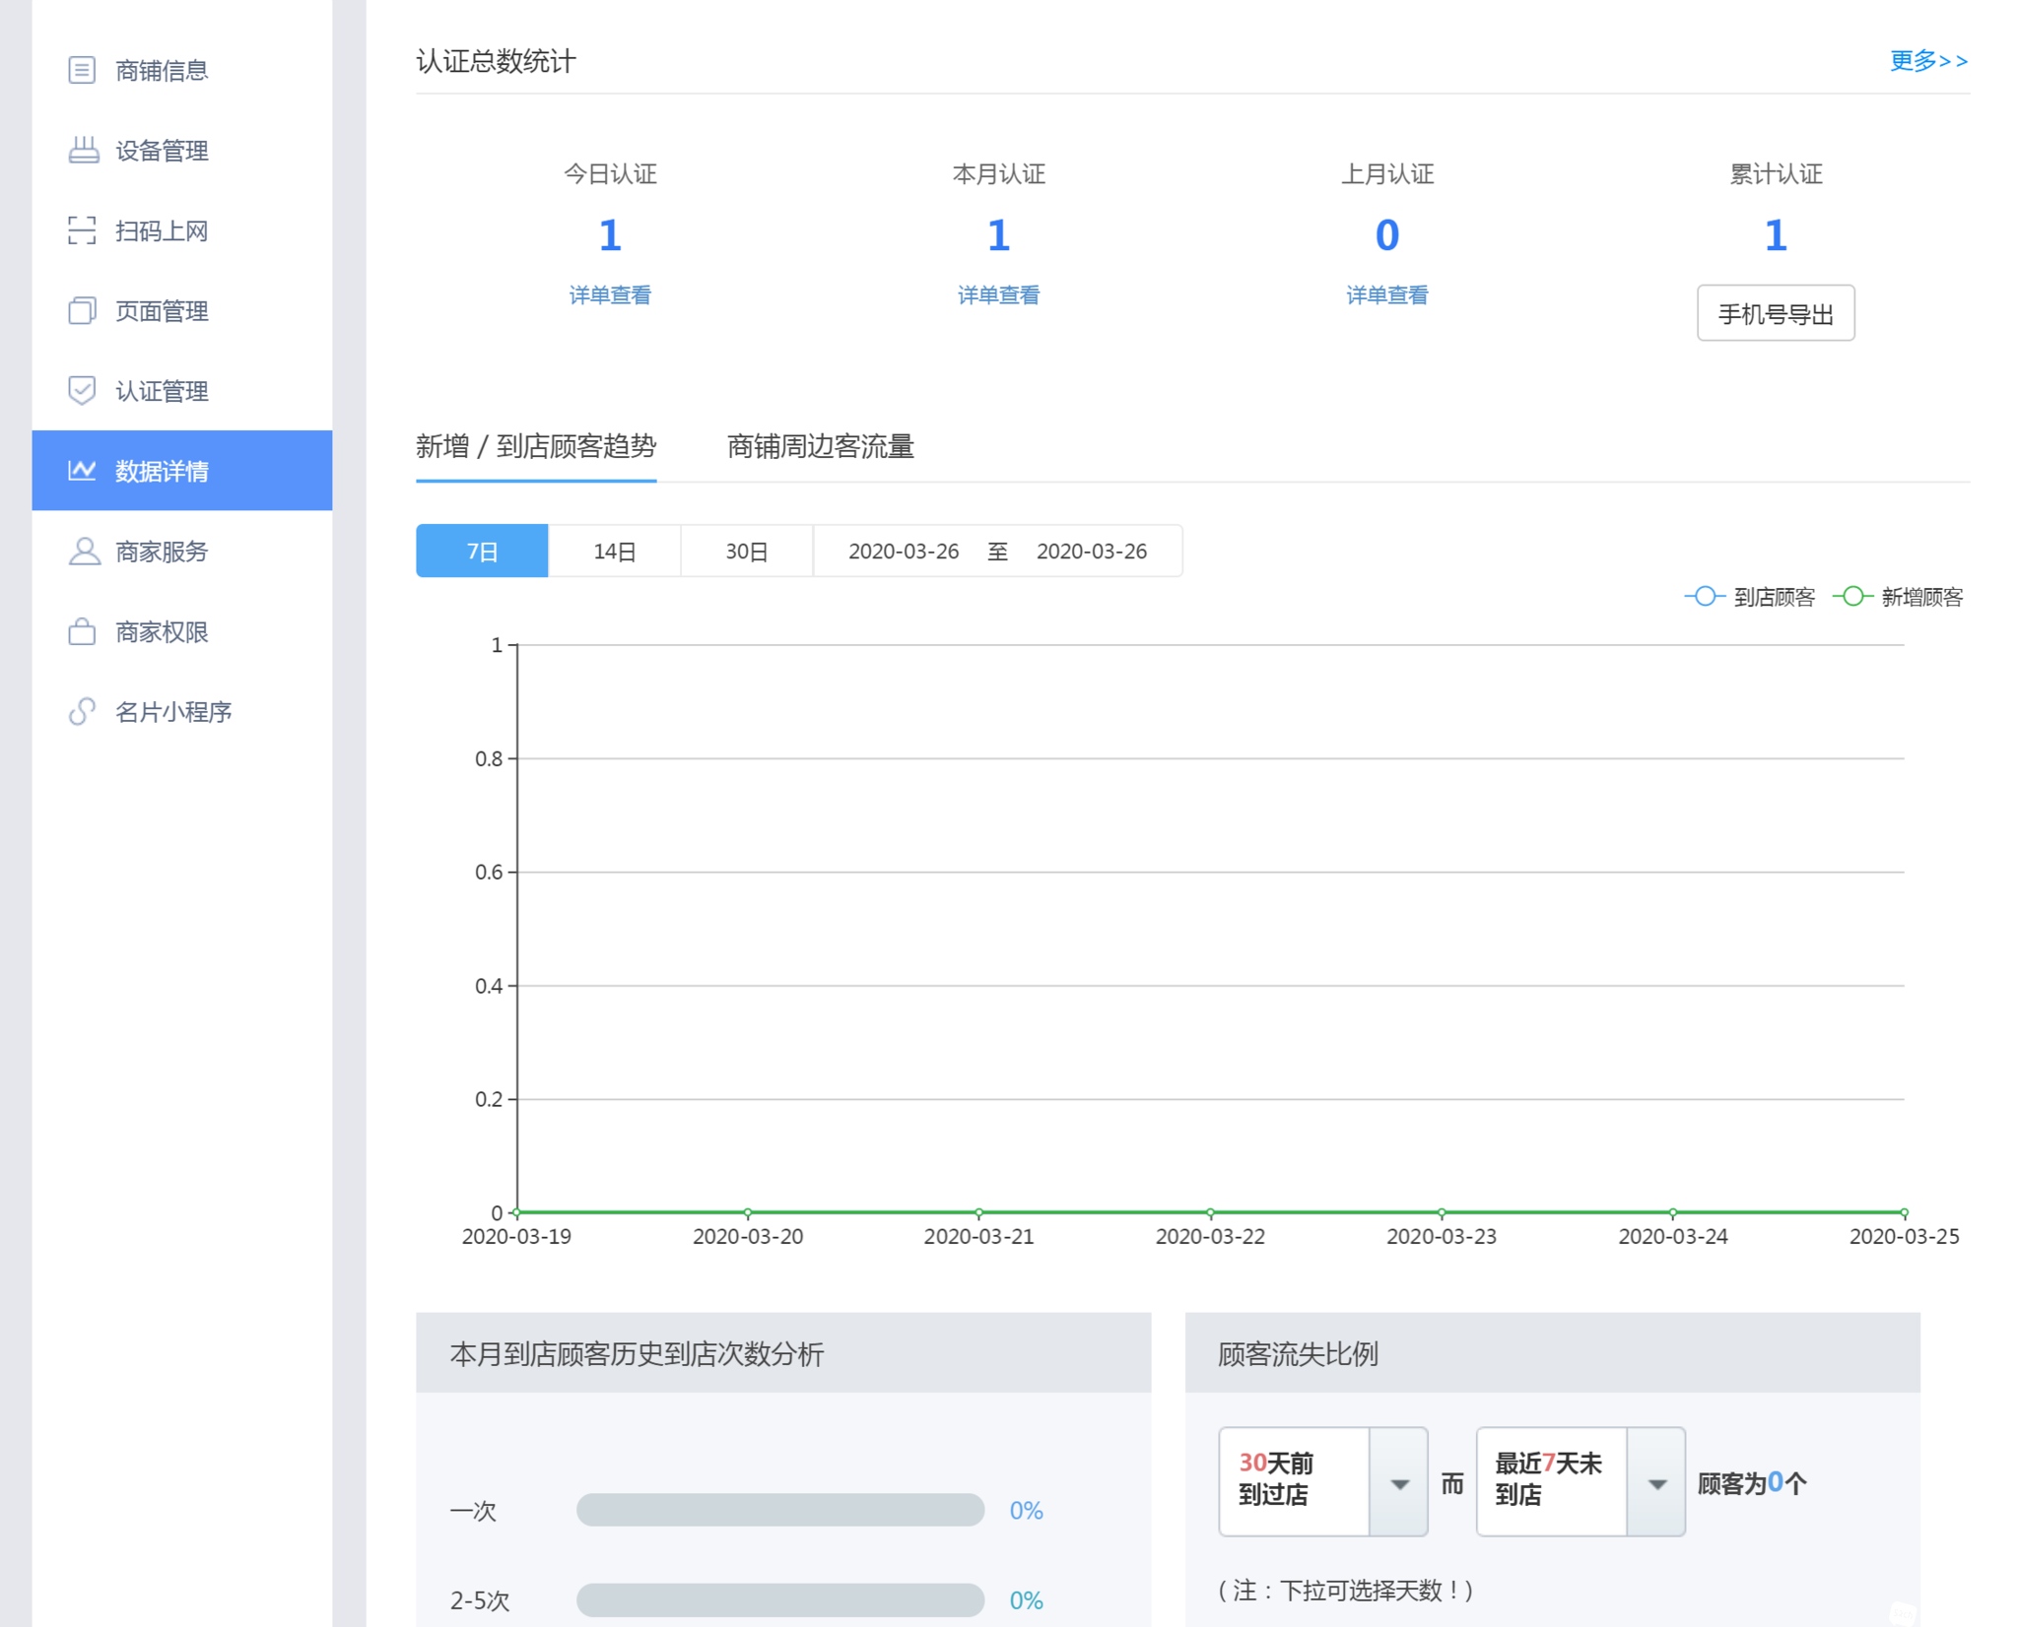
Task: Switch to 商铺周边客流量 tab
Action: (x=821, y=447)
